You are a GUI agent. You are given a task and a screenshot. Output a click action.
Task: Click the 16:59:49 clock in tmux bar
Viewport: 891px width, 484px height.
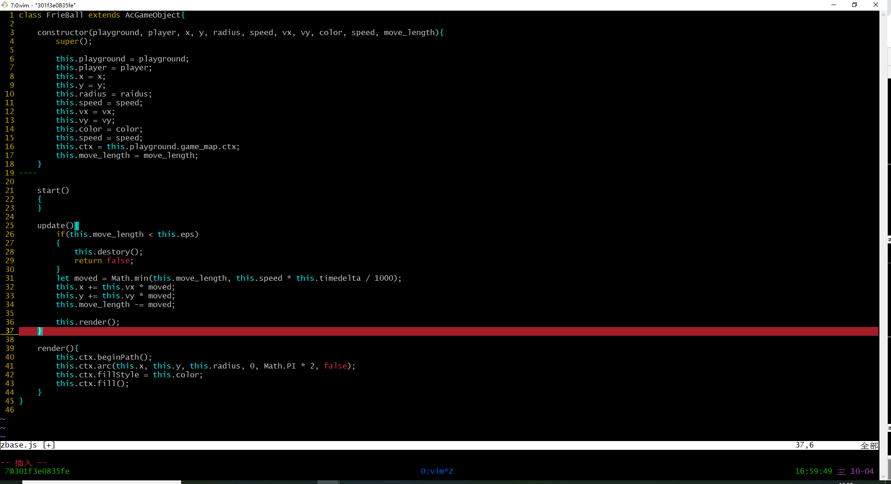point(813,471)
